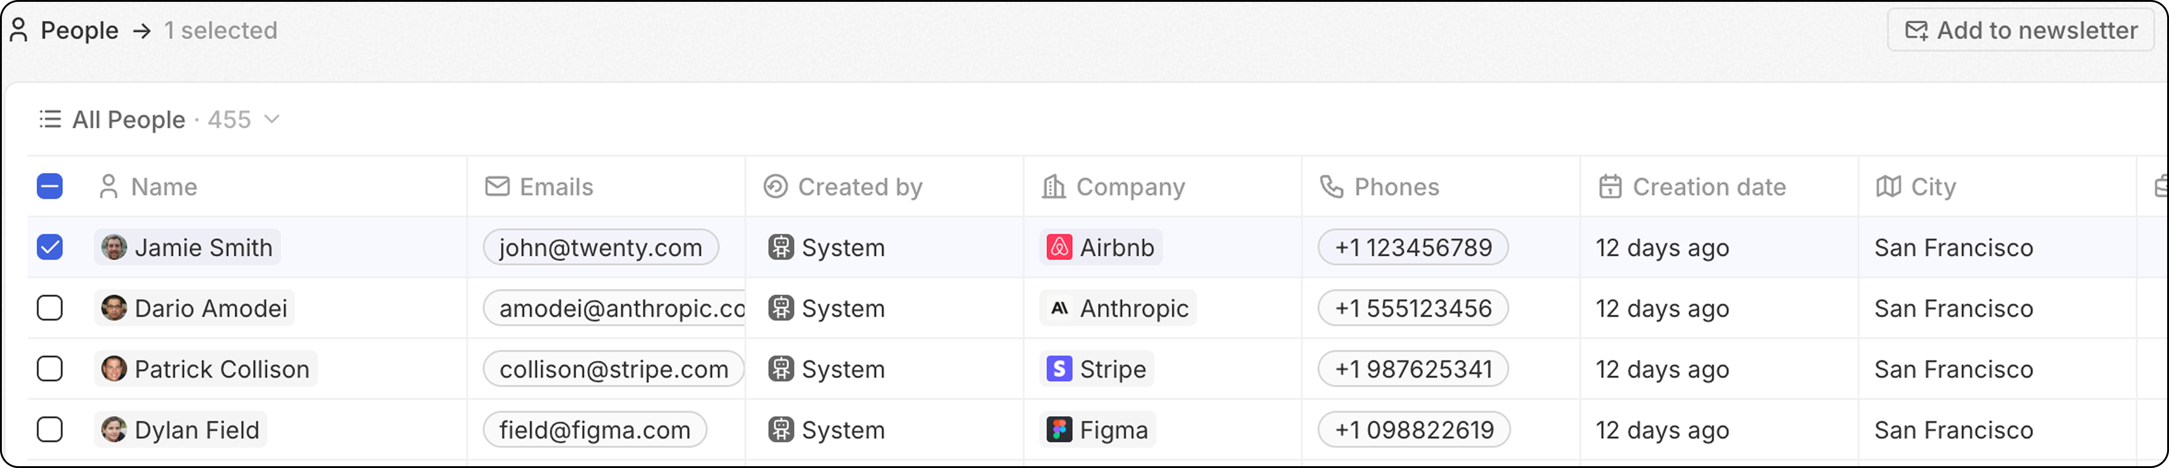Click the Anthropic company logo
The width and height of the screenshot is (2169, 468).
tap(1058, 309)
